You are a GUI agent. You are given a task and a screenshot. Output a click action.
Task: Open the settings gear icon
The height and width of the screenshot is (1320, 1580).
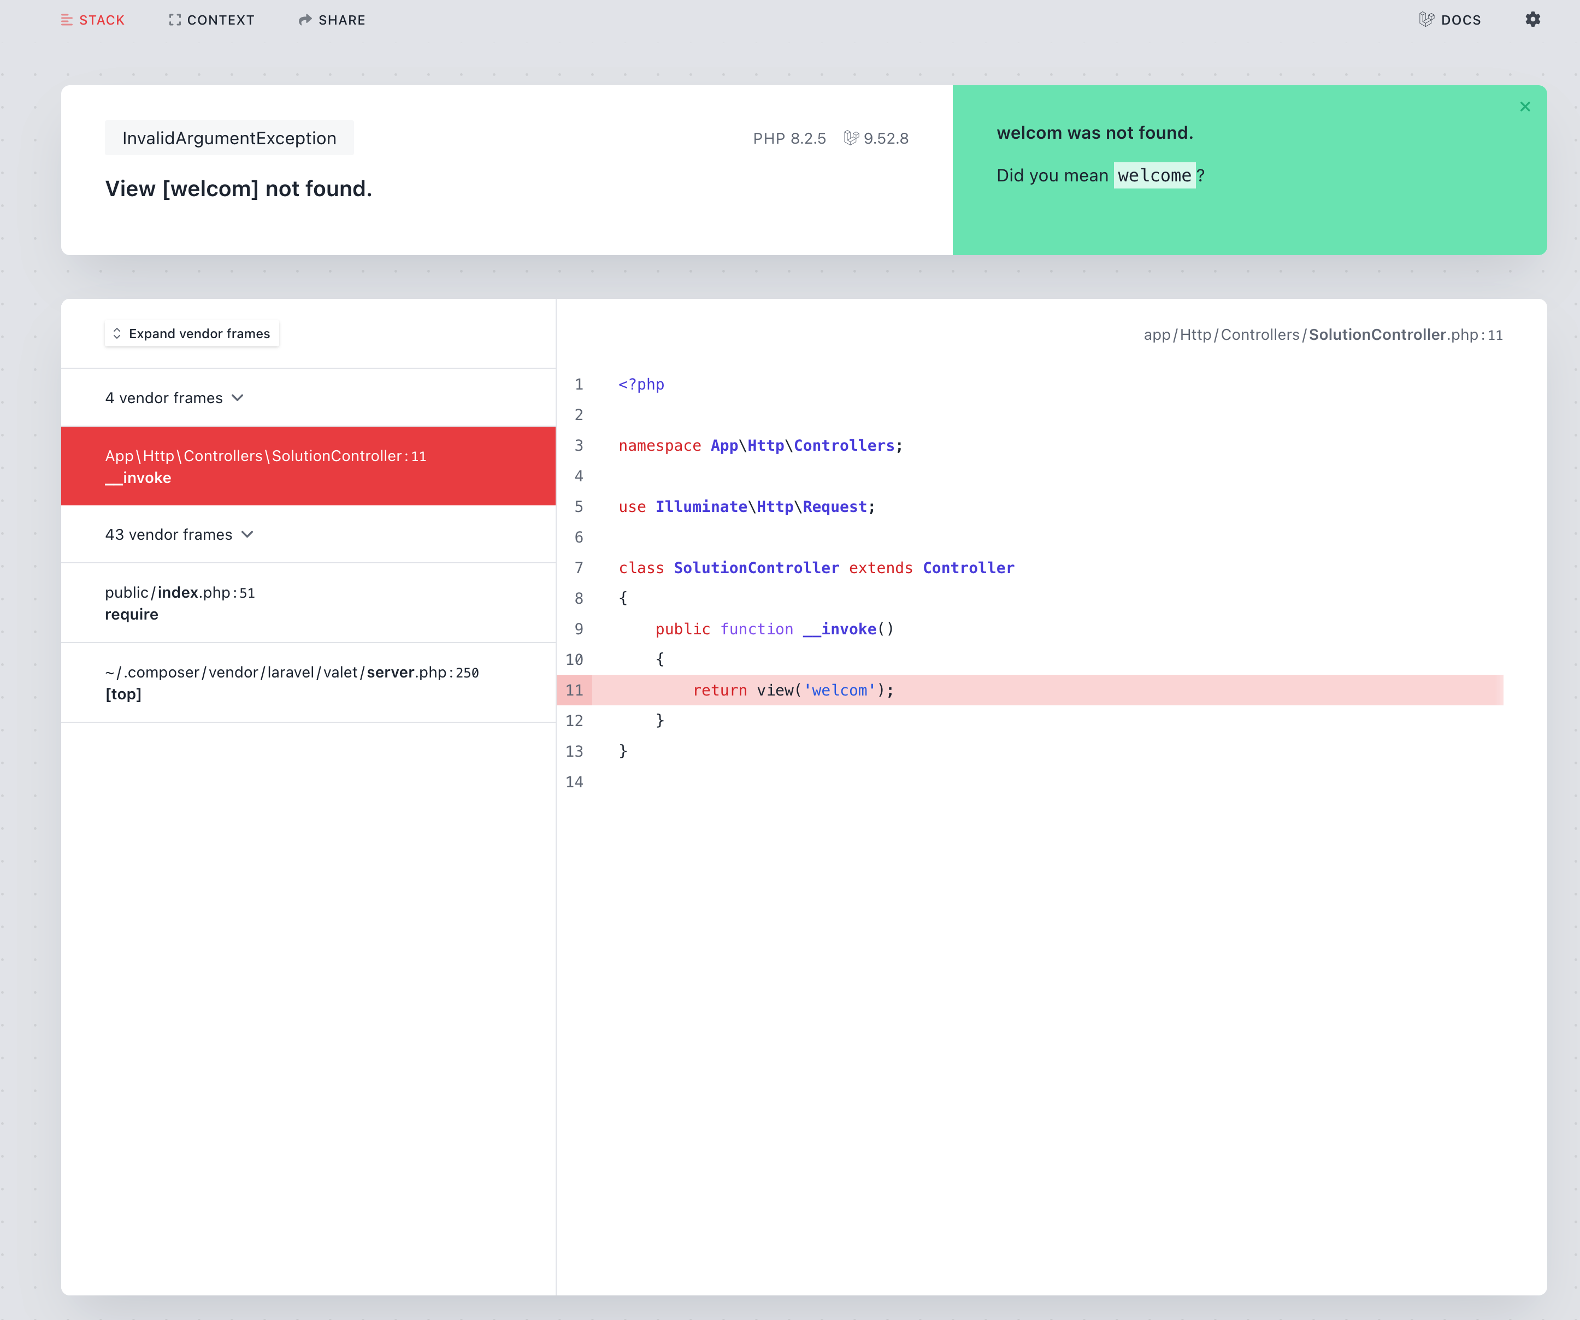coord(1532,20)
